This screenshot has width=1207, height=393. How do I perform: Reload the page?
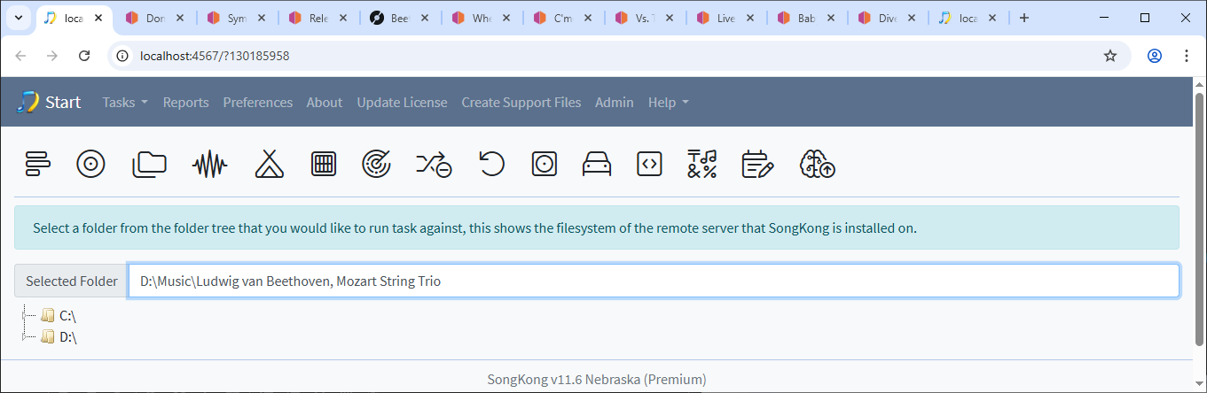pos(84,56)
